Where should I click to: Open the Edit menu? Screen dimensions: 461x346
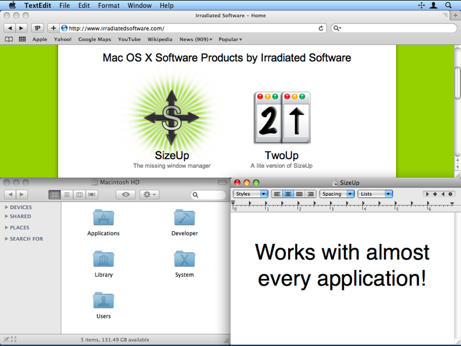pos(84,5)
